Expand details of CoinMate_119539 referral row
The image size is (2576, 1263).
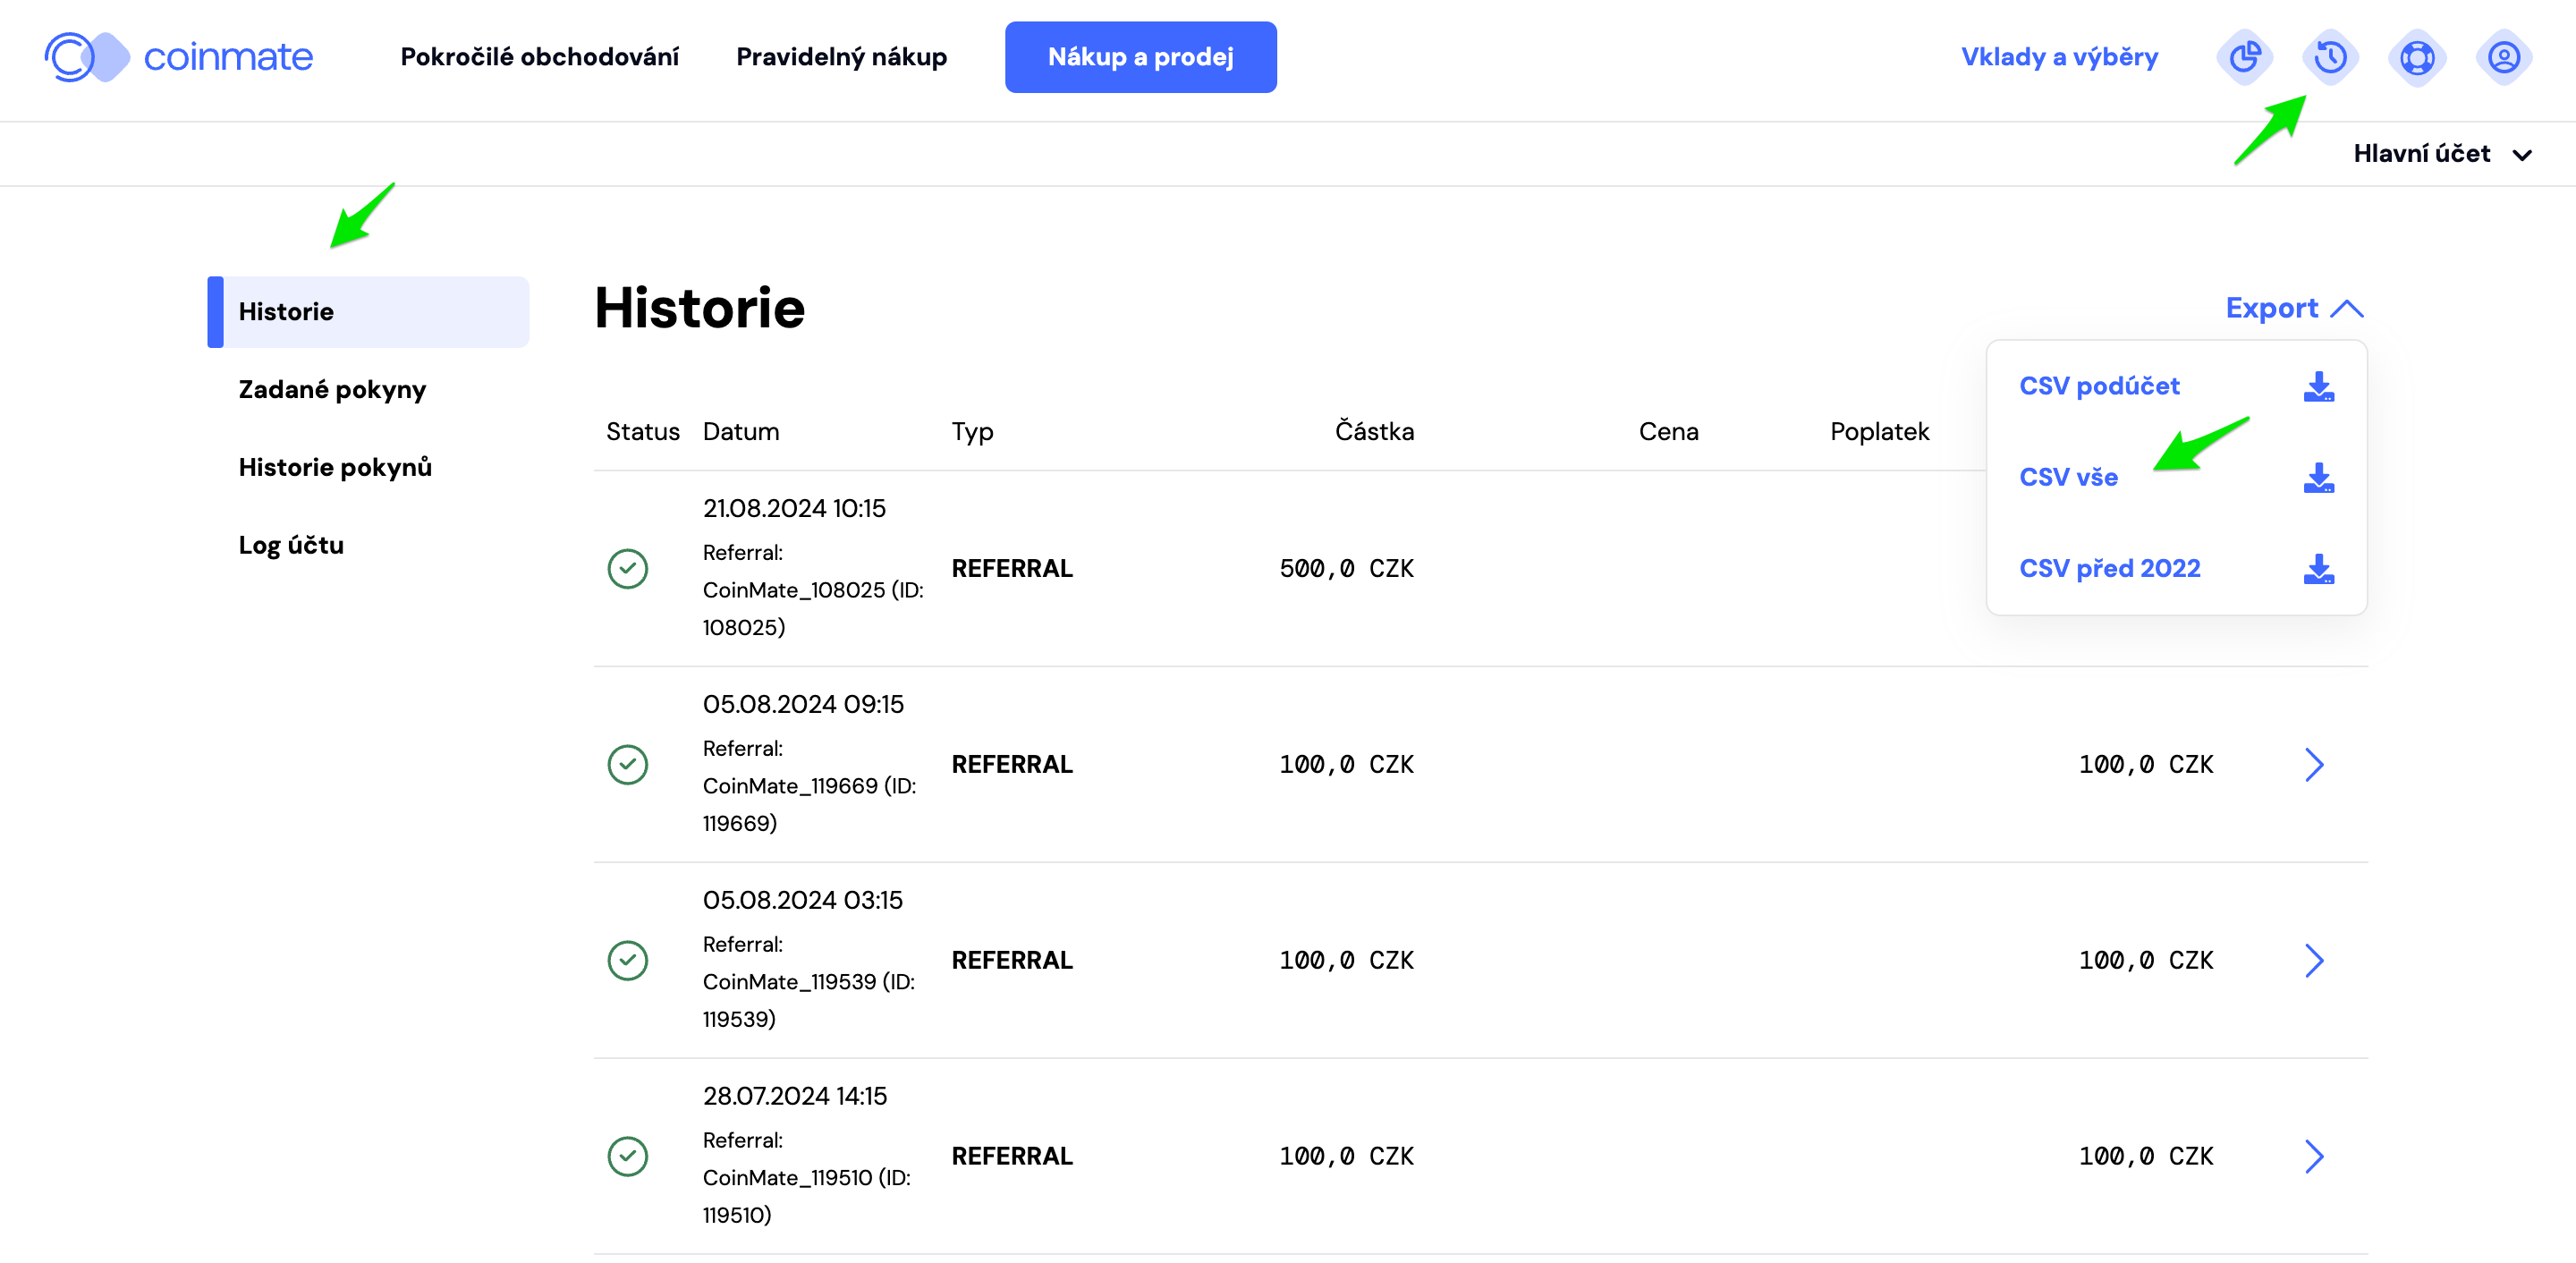[x=2314, y=961]
